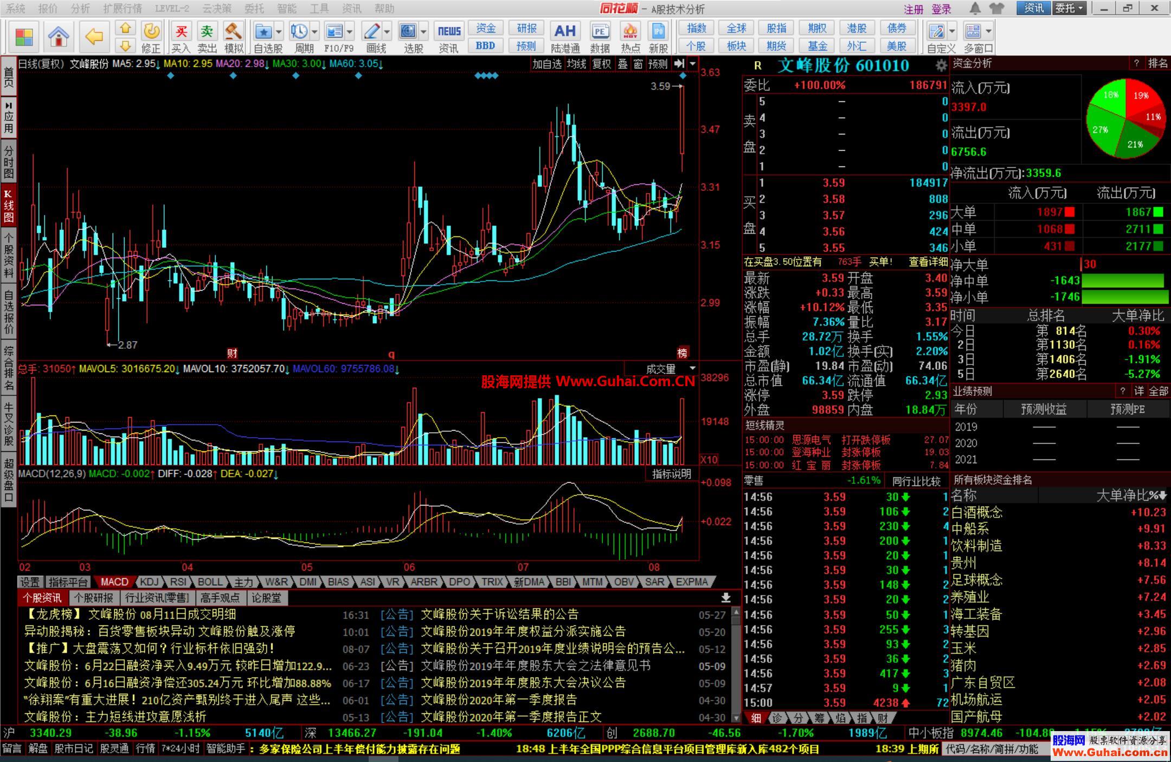1171x762 pixels.
Task: Switch to 首页 in left sidebar
Action: 9,76
